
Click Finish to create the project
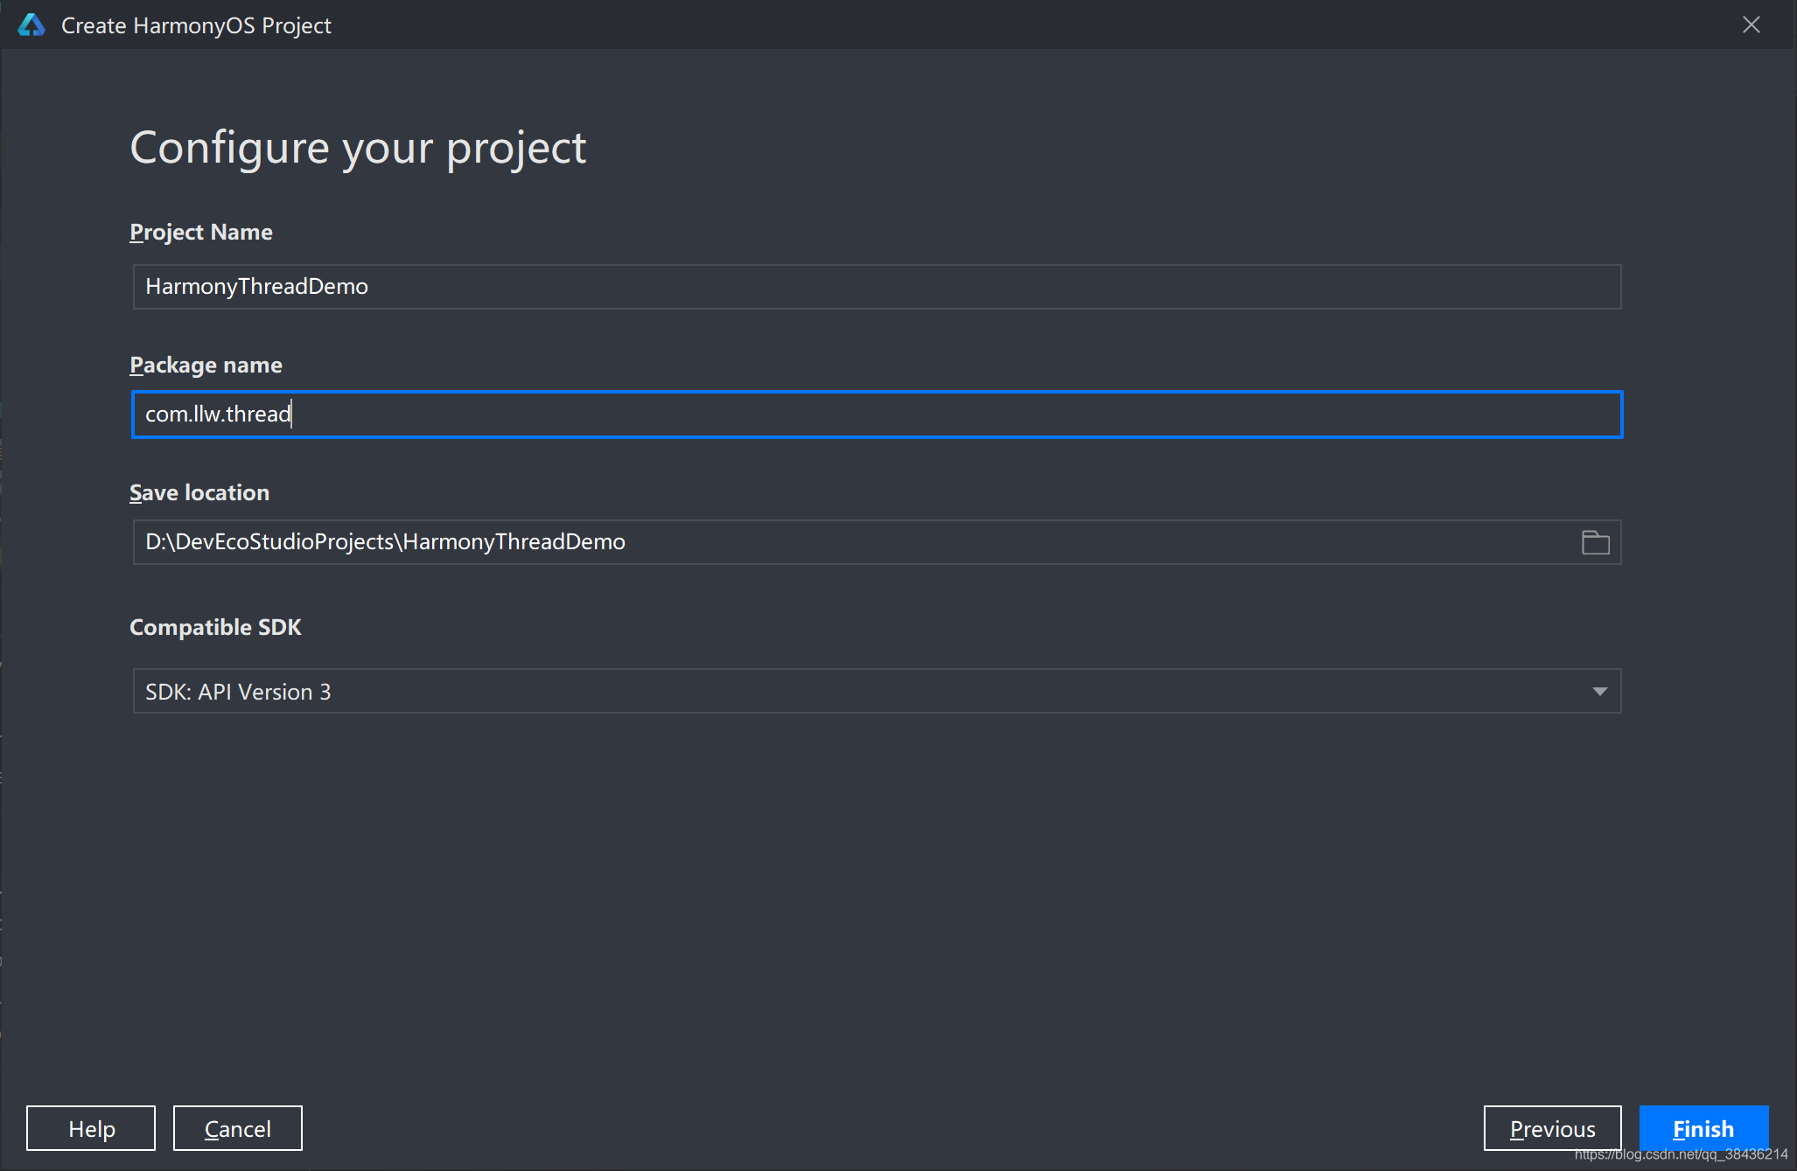(1703, 1128)
